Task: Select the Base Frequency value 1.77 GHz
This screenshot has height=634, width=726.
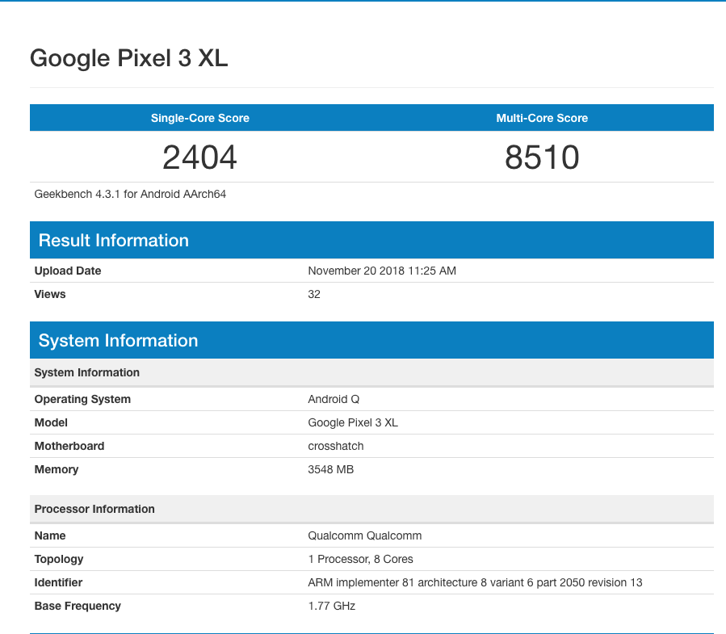Action: [331, 606]
